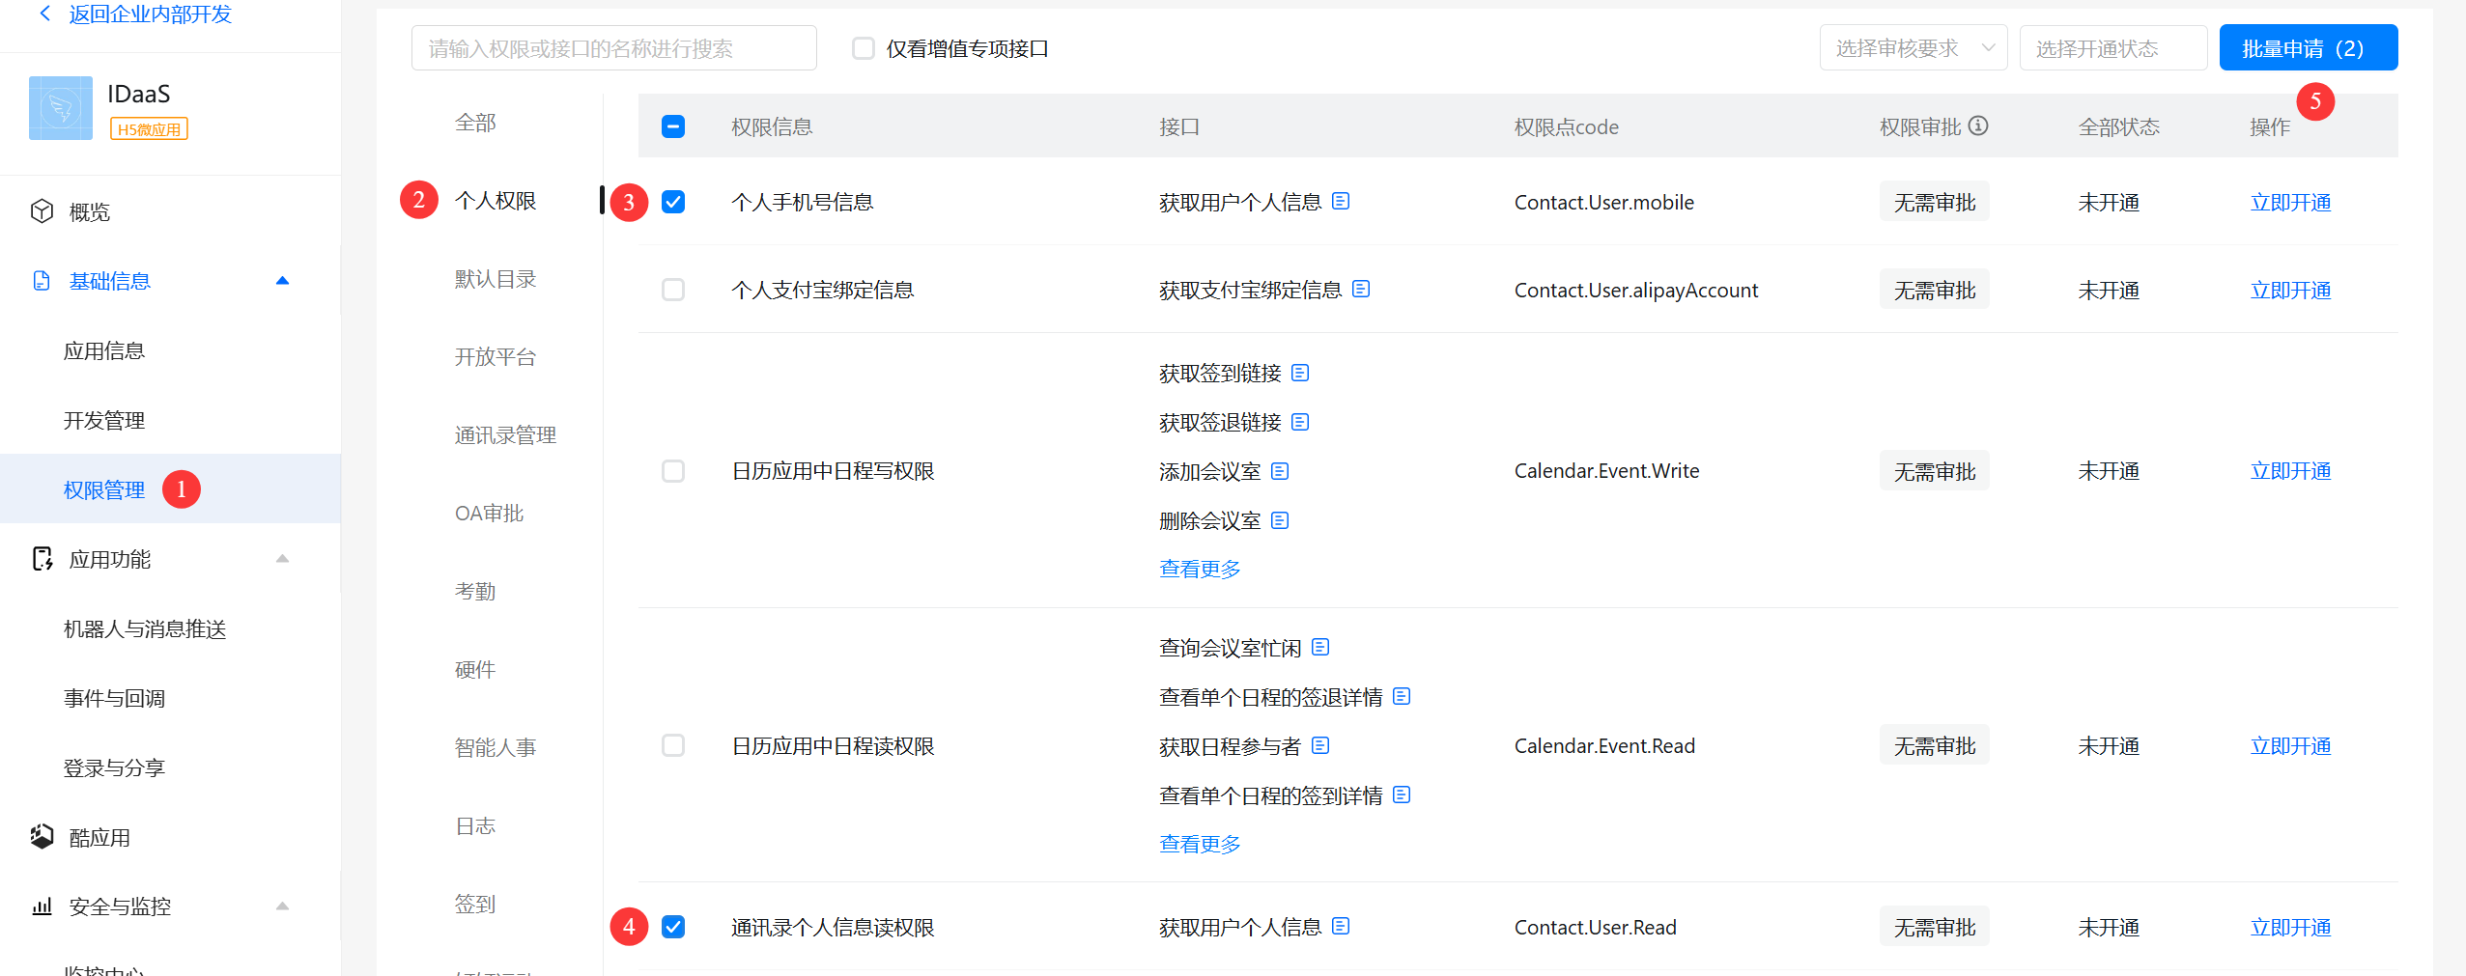The height and width of the screenshot is (976, 2466).
Task: Click 立即开通 for Calendar.Event.Write
Action: 2289,471
